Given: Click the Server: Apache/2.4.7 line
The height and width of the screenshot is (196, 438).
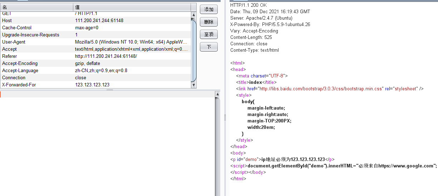Looking at the screenshot, I should pyautogui.click(x=261, y=18).
